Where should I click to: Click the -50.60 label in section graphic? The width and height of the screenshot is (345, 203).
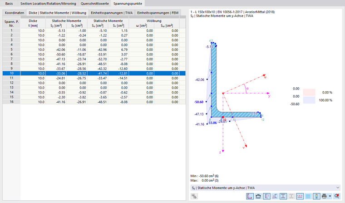[199, 102]
